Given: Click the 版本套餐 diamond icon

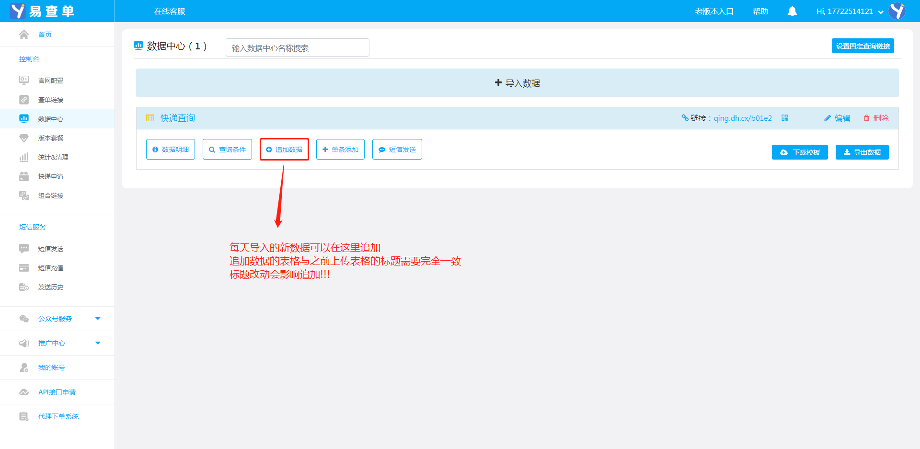Looking at the screenshot, I should point(24,138).
